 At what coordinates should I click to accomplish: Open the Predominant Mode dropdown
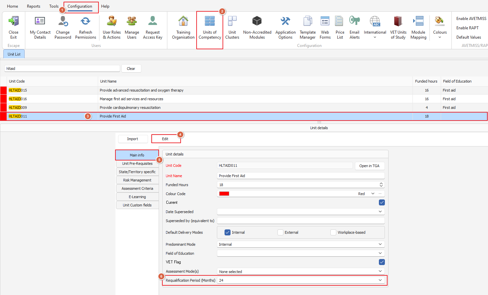tap(380, 244)
